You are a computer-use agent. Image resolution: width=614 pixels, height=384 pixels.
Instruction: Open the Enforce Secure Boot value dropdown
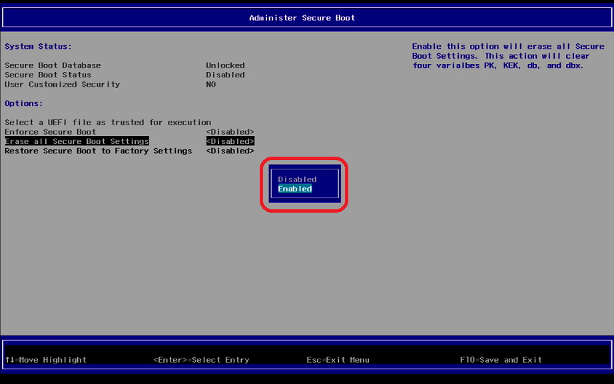point(230,132)
